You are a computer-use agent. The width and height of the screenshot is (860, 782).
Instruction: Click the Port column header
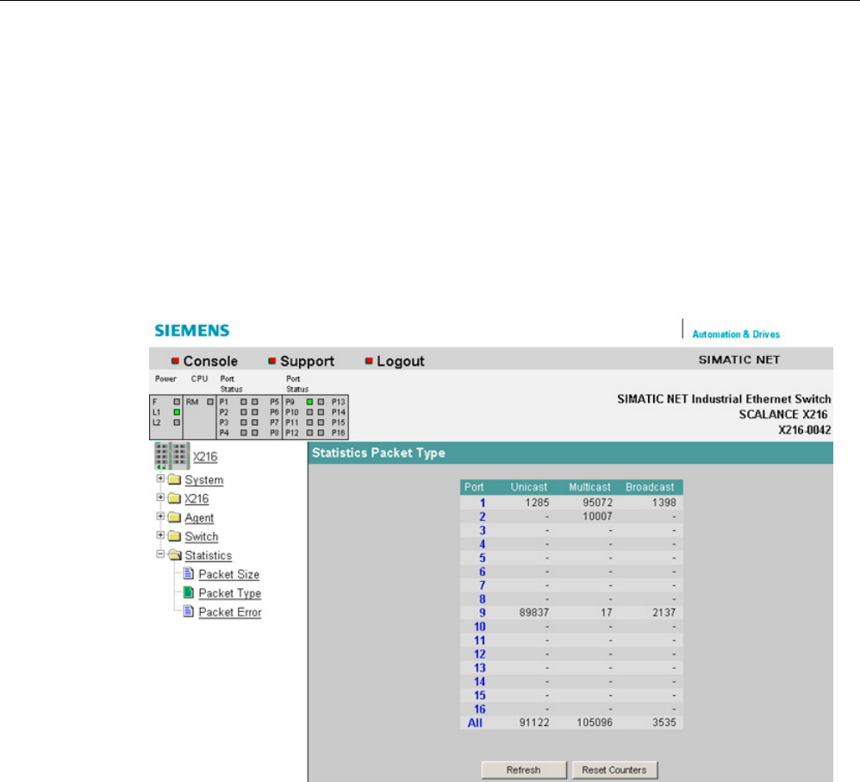[474, 487]
